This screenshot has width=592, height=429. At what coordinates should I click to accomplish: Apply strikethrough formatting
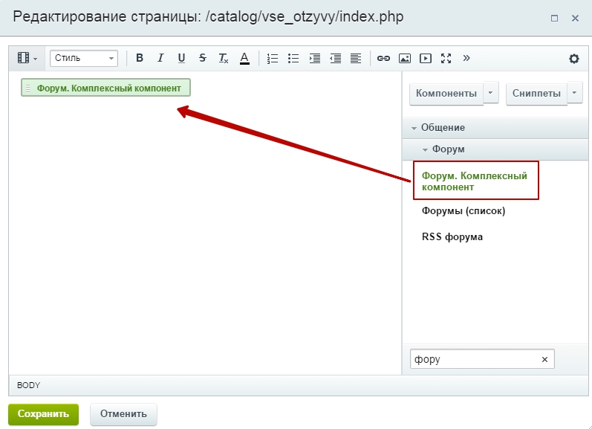point(202,58)
